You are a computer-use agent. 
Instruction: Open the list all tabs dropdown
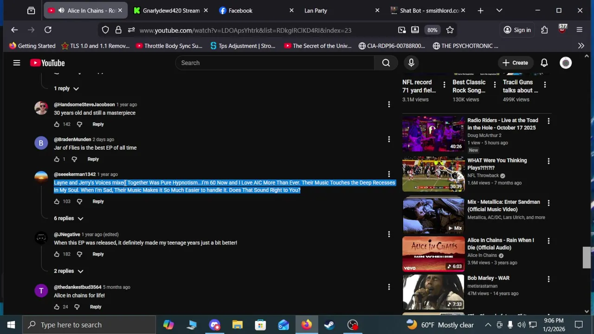499,10
